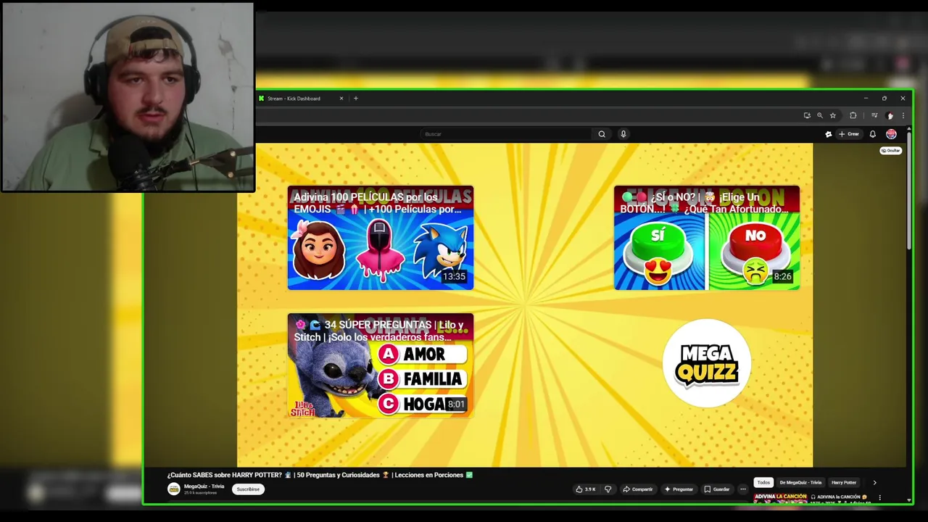Show more chips with the right chevron
The height and width of the screenshot is (522, 928).
pos(874,482)
